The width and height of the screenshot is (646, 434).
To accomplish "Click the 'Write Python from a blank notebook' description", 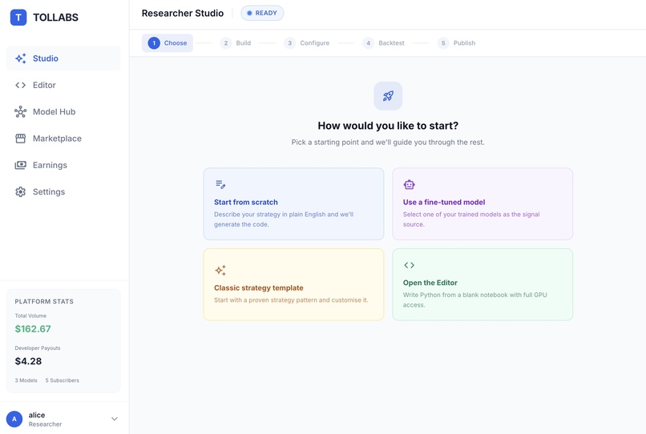I will [x=475, y=299].
